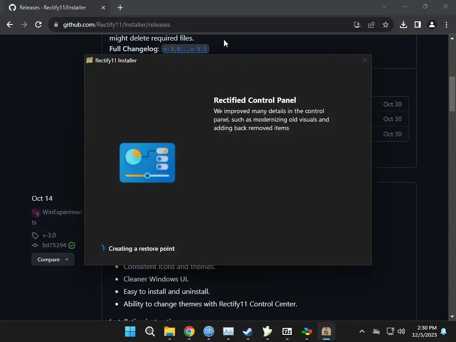Show hidden system tray icons

362,331
